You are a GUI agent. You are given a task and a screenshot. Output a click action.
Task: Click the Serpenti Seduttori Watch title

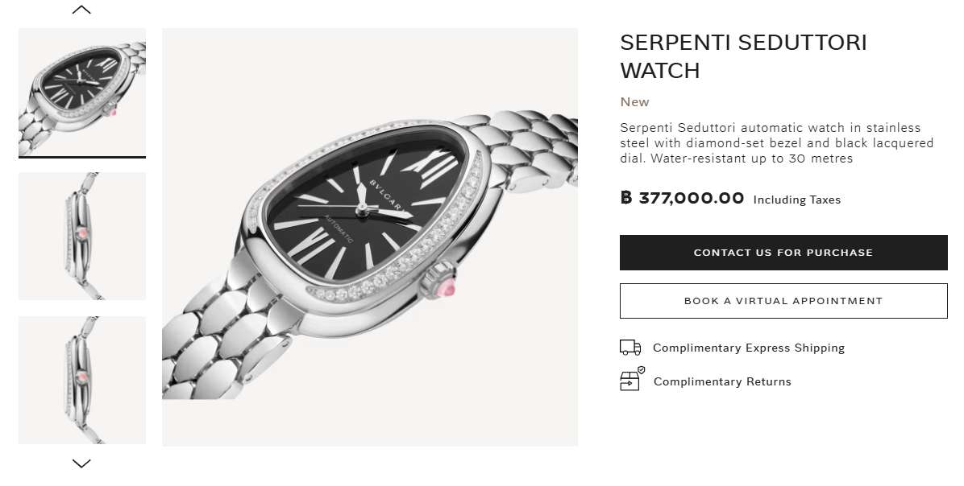click(743, 56)
